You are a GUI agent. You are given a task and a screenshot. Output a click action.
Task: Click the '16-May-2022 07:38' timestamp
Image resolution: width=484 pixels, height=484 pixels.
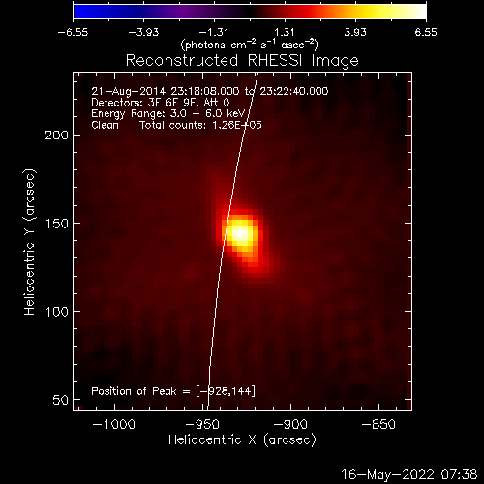[x=409, y=474]
